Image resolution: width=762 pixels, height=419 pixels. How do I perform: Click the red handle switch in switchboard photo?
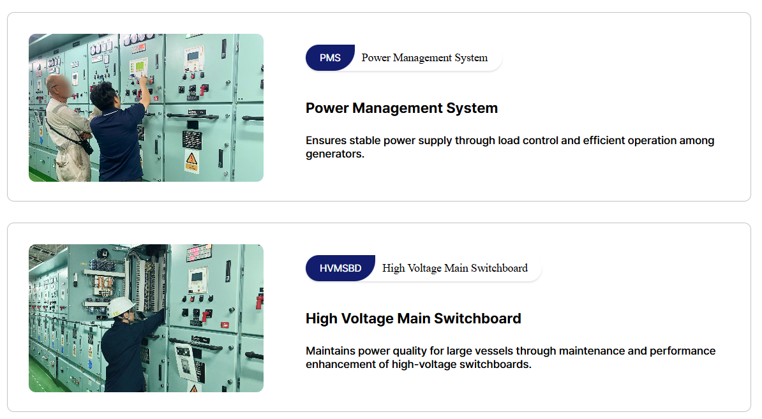click(x=205, y=316)
